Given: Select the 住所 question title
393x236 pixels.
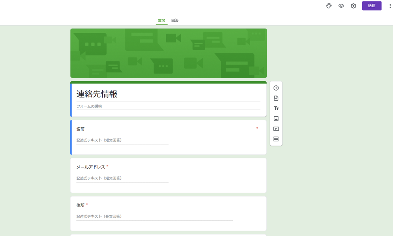Looking at the screenshot, I should point(80,205).
